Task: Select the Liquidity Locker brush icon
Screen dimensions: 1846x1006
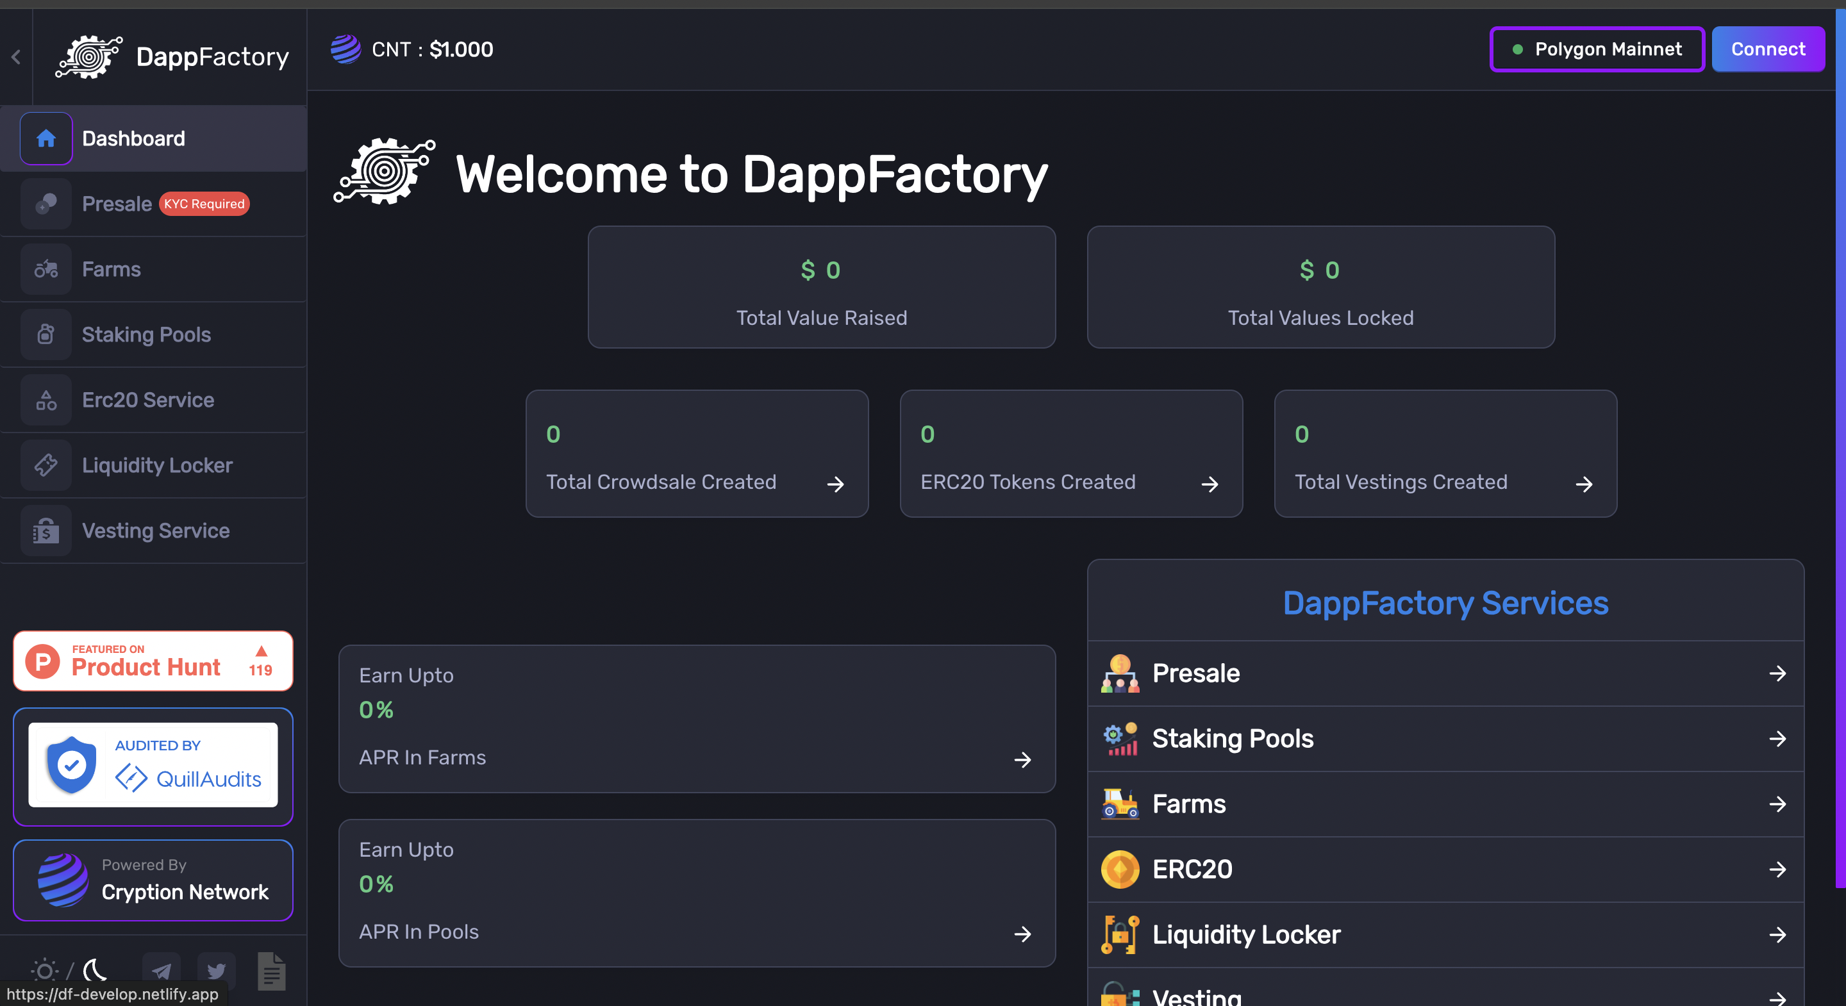Action: coord(46,465)
